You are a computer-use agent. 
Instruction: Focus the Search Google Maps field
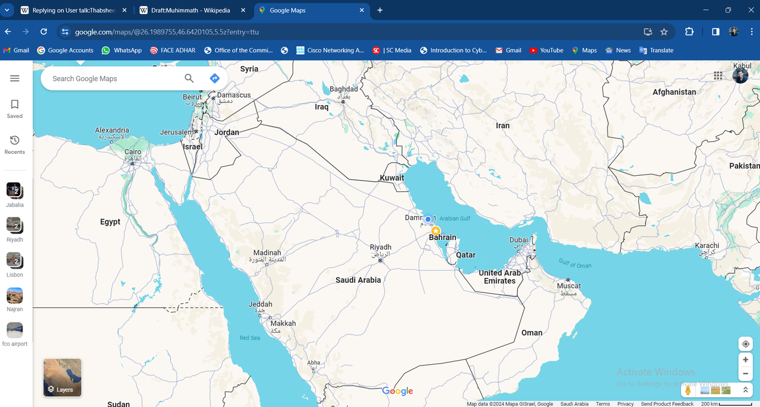[113, 78]
